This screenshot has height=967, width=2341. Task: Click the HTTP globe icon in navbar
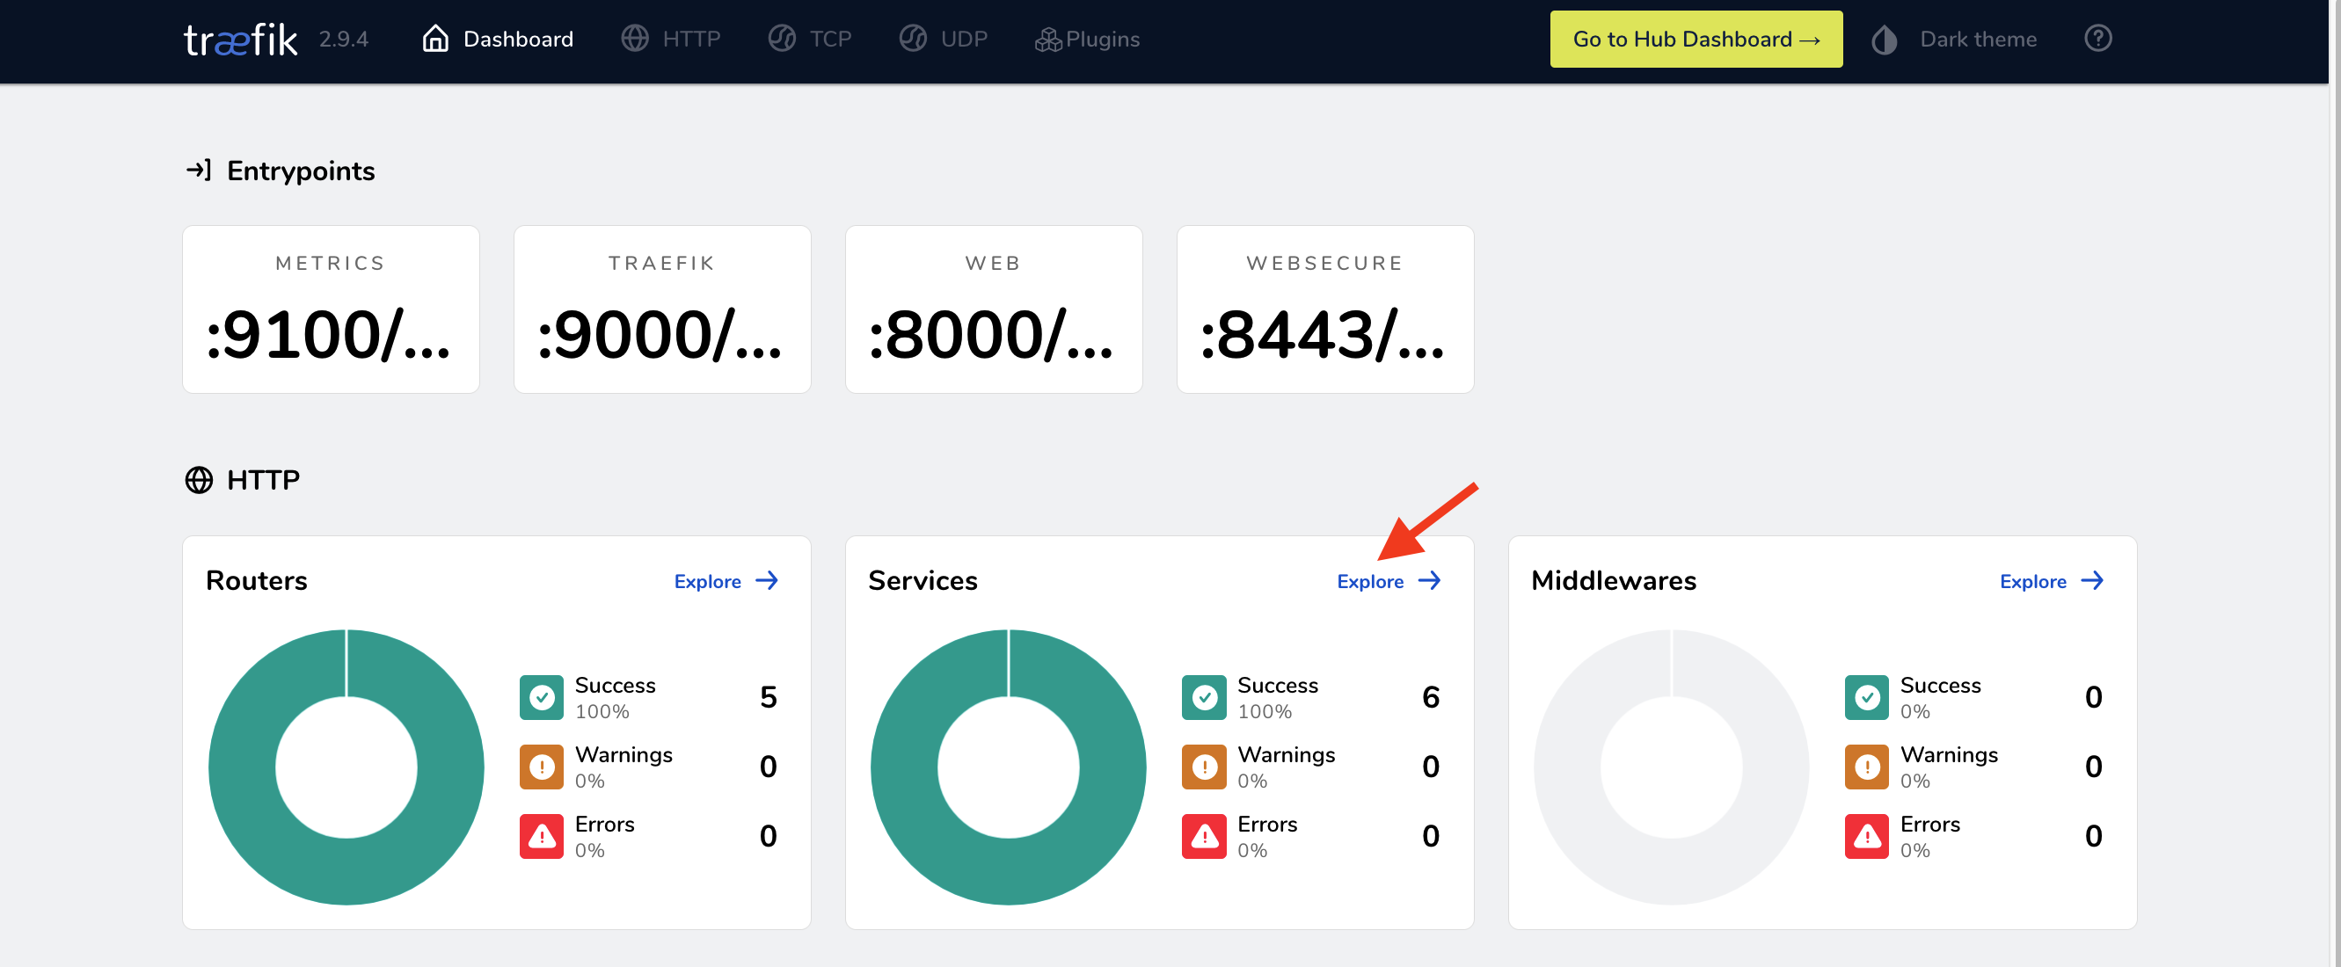(x=634, y=38)
